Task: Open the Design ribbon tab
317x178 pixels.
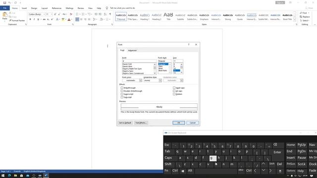Action: (x=34, y=8)
